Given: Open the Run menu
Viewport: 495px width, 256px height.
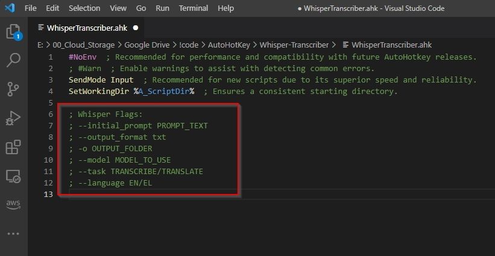Looking at the screenshot, I should click(x=162, y=8).
